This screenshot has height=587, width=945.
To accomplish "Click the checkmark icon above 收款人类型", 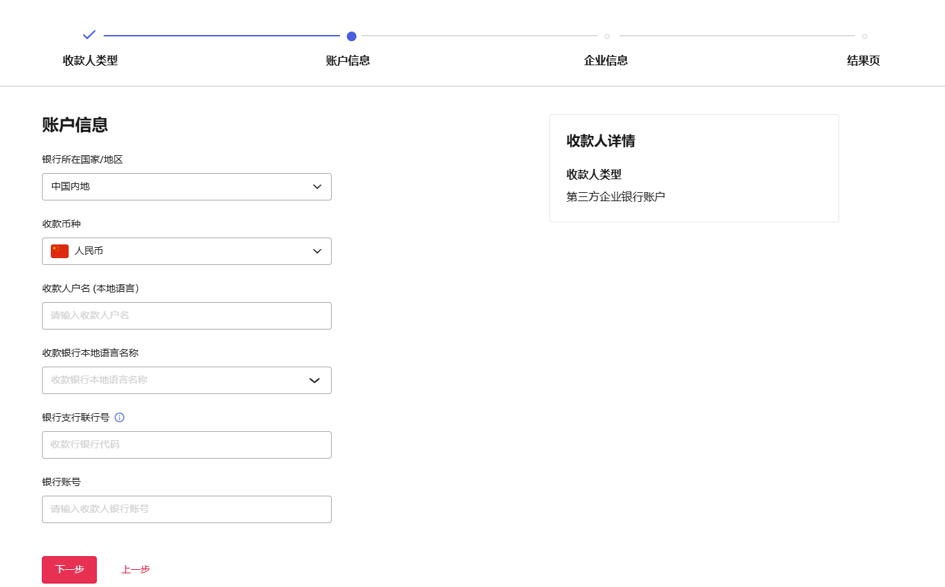I will [x=89, y=34].
